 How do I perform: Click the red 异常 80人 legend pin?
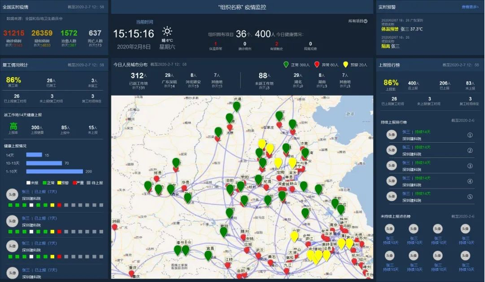pos(317,64)
